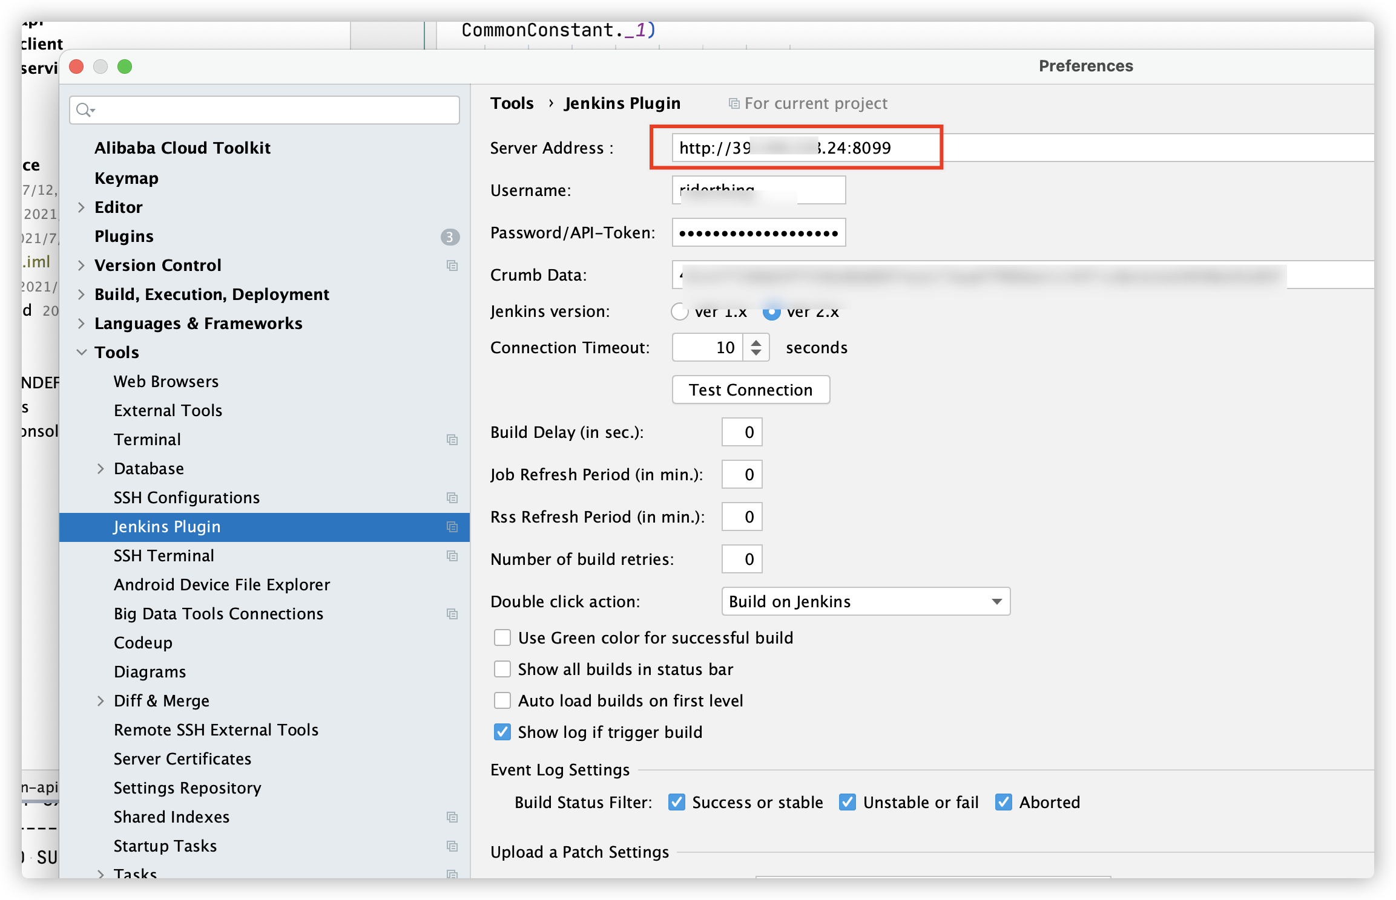The width and height of the screenshot is (1396, 900).
Task: Expand Build, Execution, Deployment section
Action: (82, 295)
